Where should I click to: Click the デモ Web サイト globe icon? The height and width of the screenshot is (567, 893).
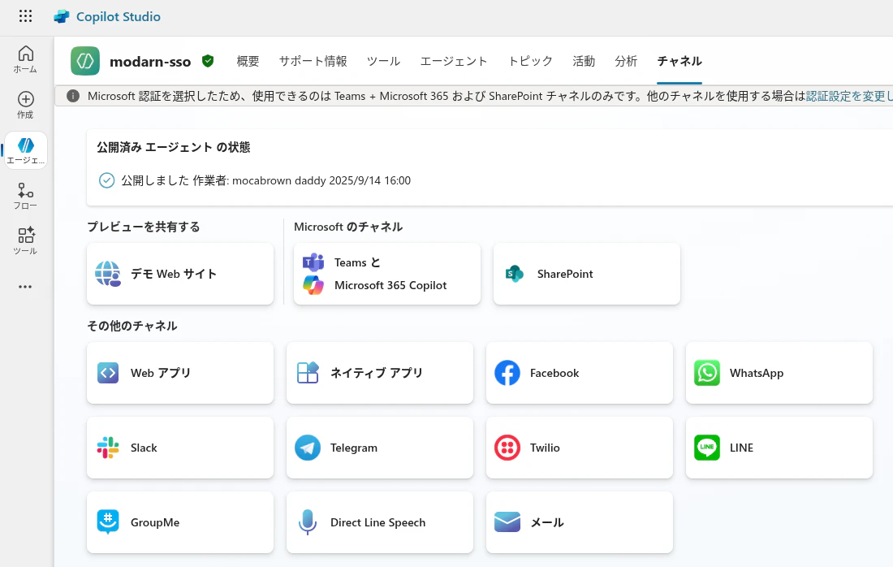pos(108,274)
